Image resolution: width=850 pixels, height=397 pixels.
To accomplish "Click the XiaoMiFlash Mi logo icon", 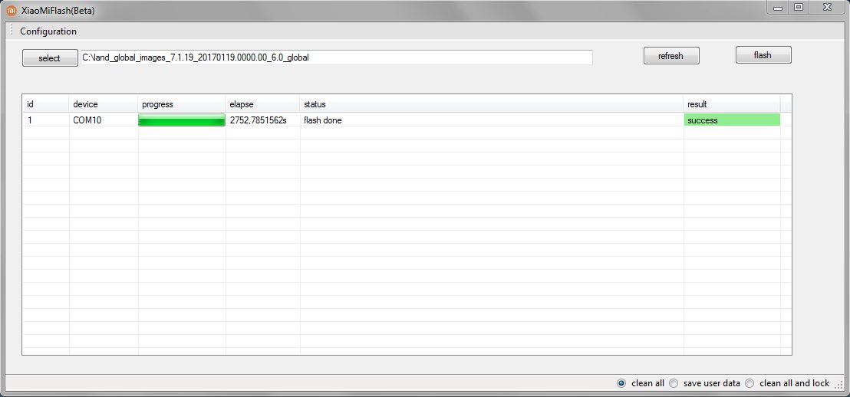I will (12, 10).
